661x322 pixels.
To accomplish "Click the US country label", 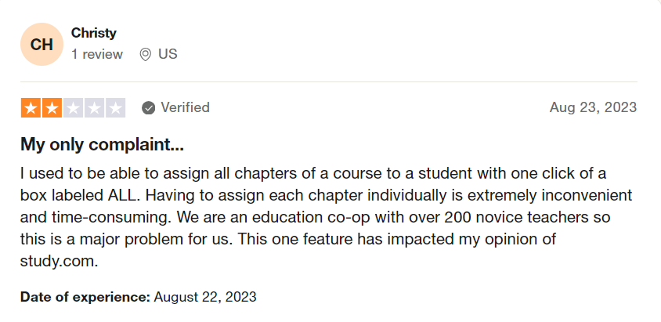I will (x=168, y=54).
